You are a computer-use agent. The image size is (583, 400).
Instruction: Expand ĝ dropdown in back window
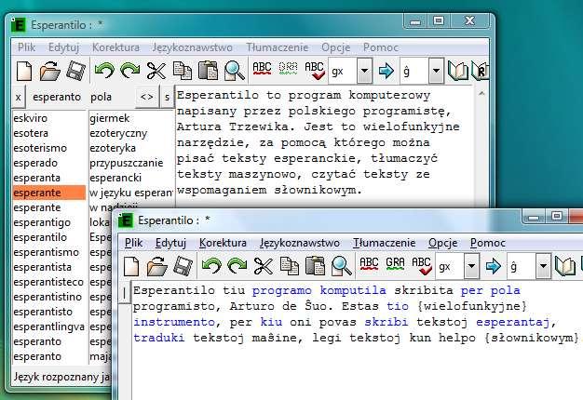pyautogui.click(x=436, y=71)
